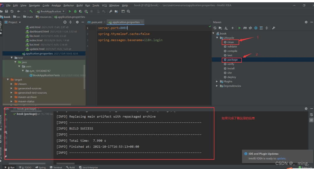The image size is (314, 169).
Task: Collapse the target folder
Action: click(8, 79)
